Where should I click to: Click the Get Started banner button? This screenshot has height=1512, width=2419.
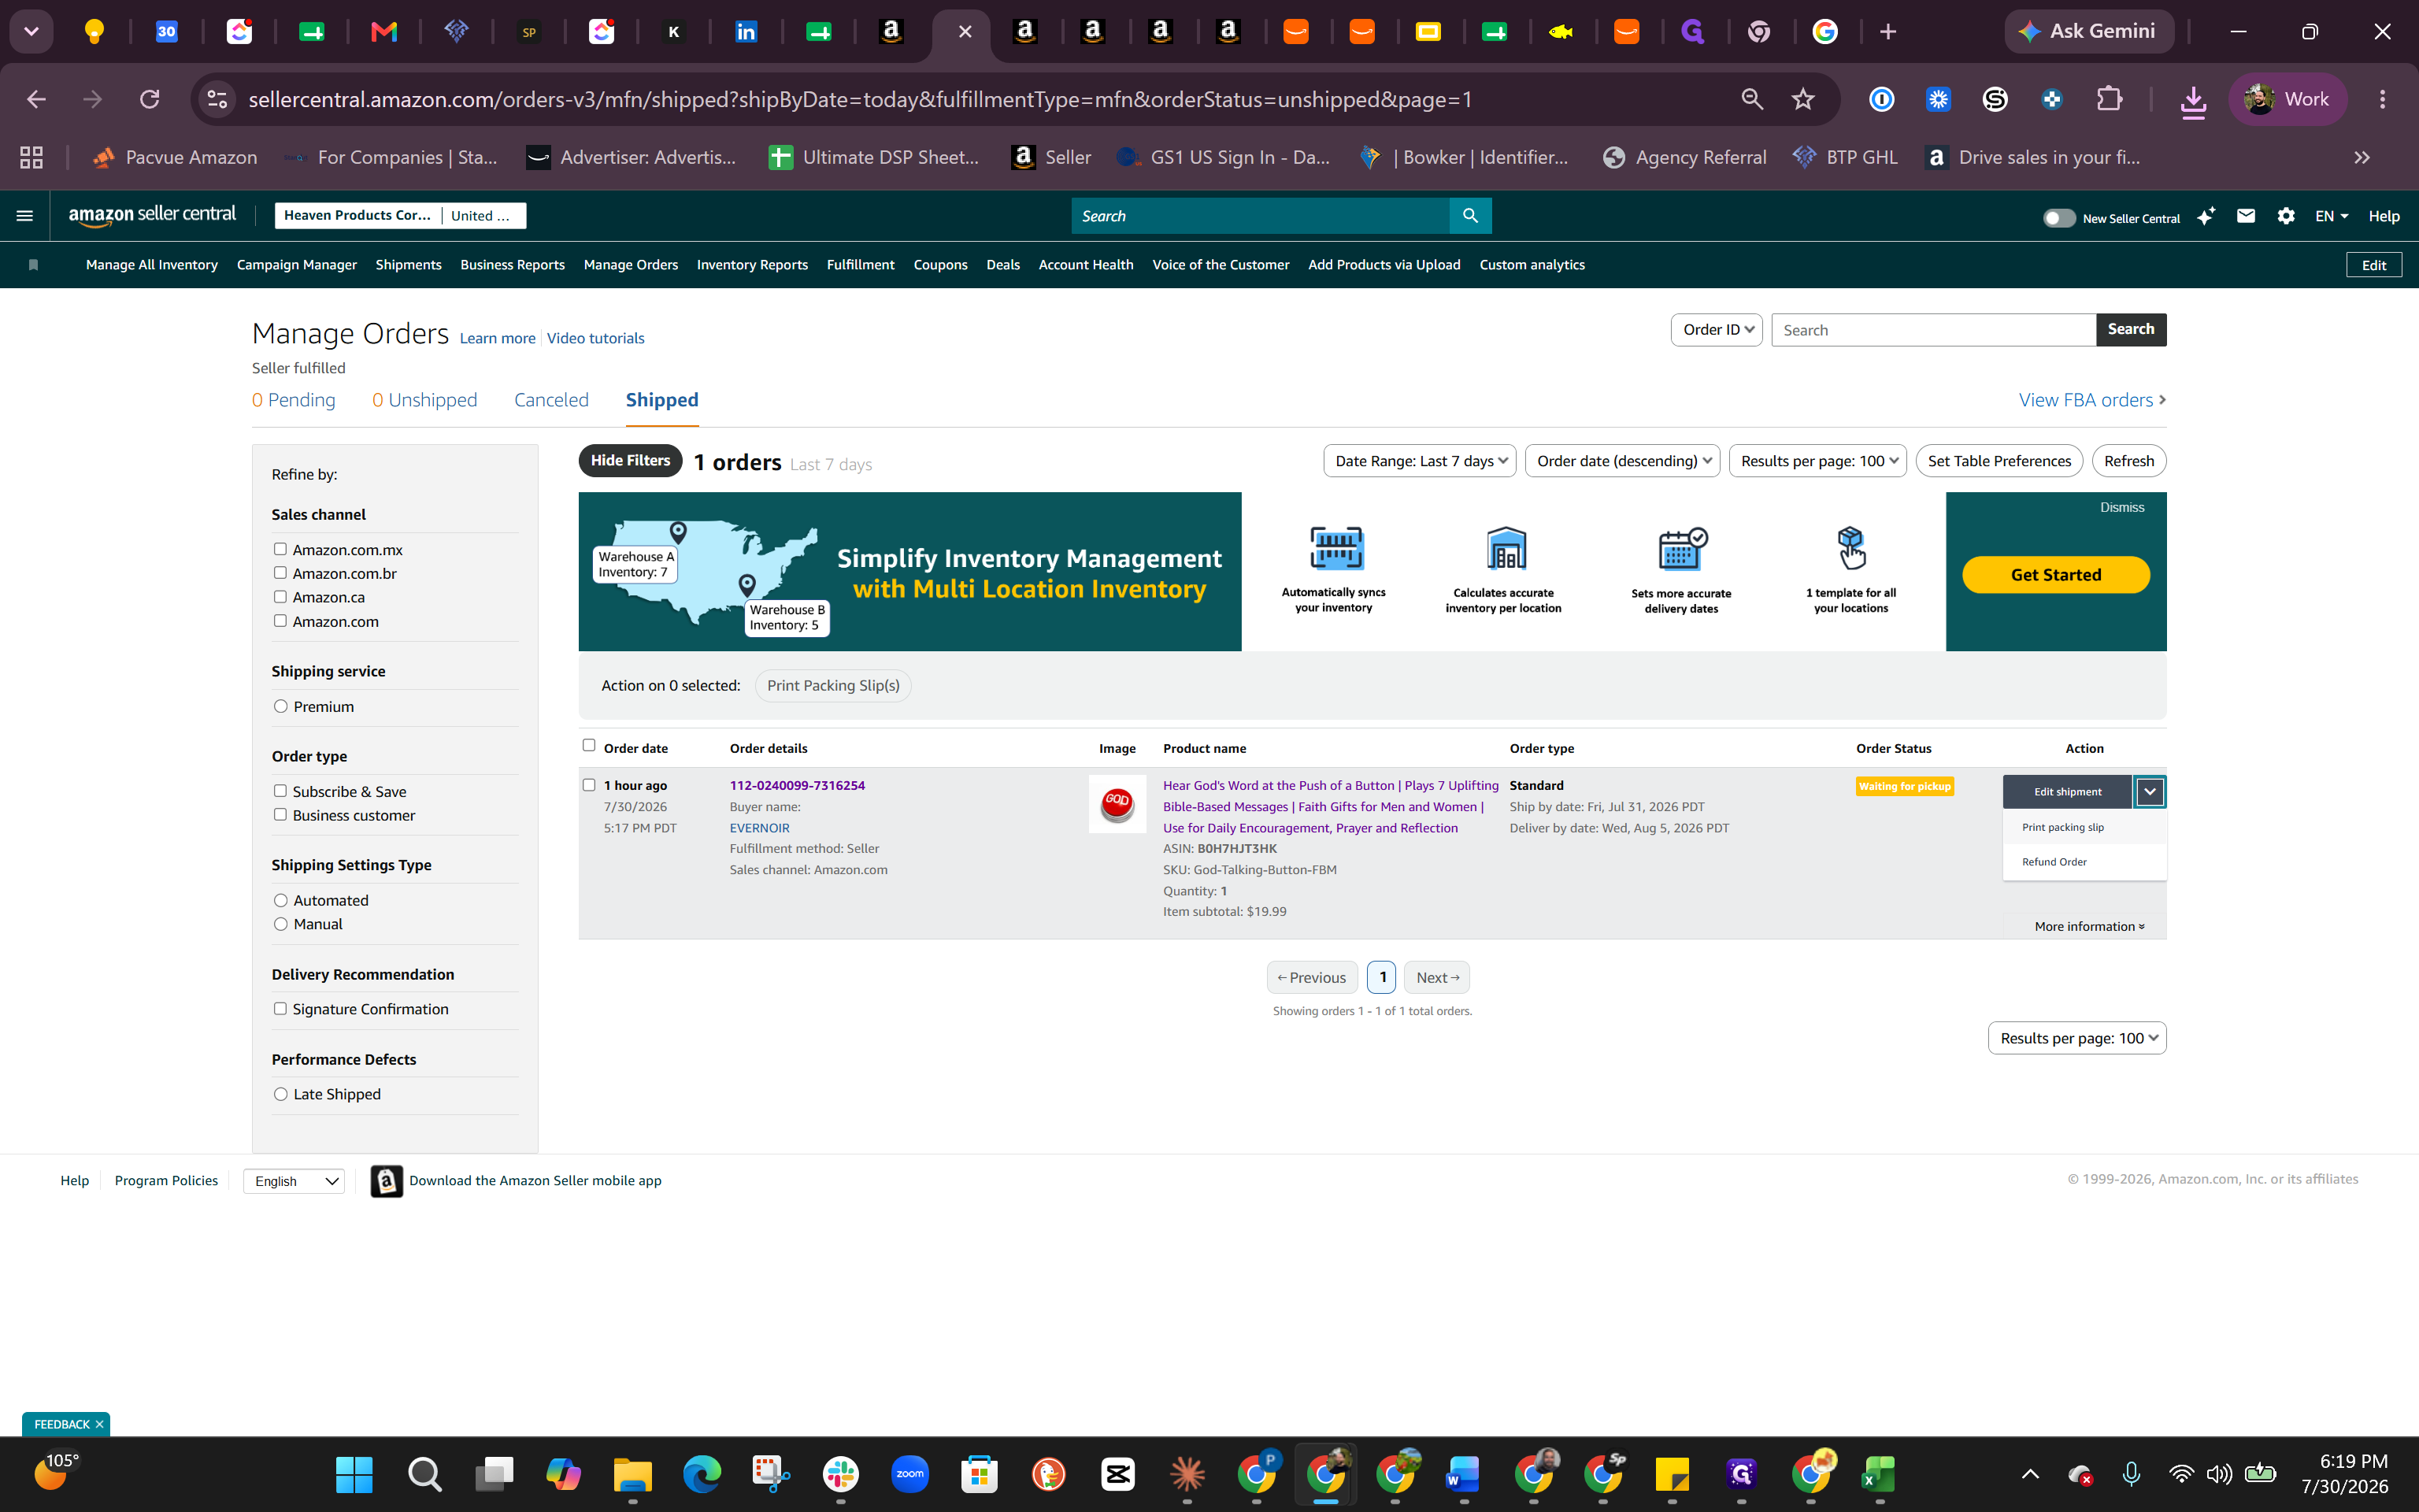[2056, 575]
